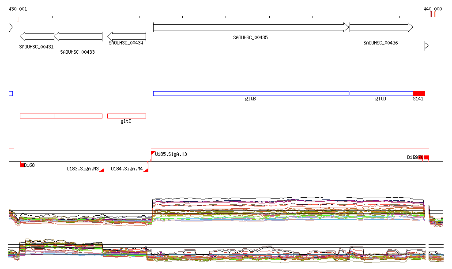Viewport: 452px width, 269px height.
Task: Click the pale marker below the '430 001' label
Action: point(18,19)
